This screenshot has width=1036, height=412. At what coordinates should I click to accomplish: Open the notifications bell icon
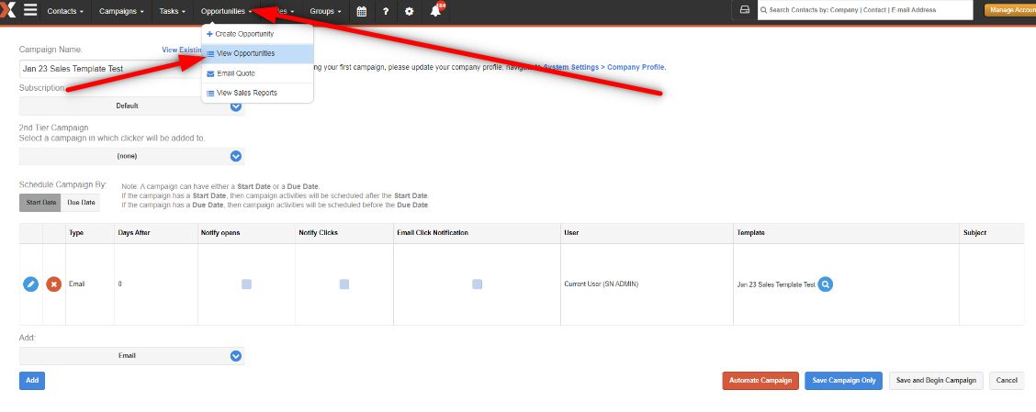point(435,11)
